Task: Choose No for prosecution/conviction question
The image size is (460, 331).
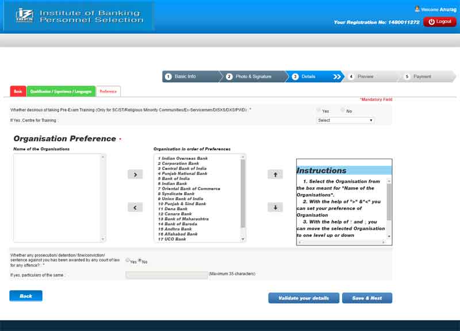Action: coord(140,260)
